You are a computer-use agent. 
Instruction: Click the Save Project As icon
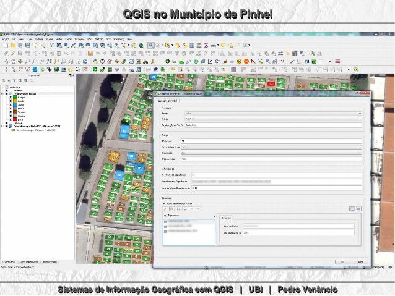(27, 45)
